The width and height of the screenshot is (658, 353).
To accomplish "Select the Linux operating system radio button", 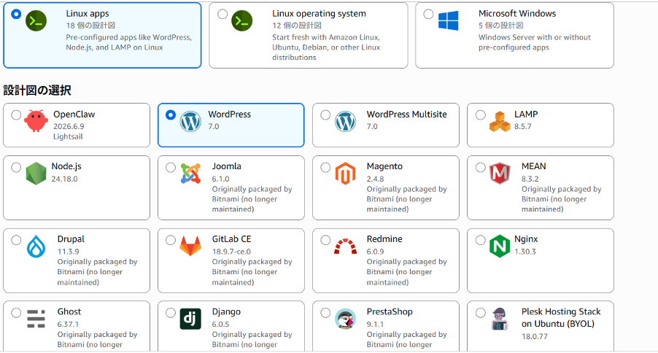I will tap(222, 15).
